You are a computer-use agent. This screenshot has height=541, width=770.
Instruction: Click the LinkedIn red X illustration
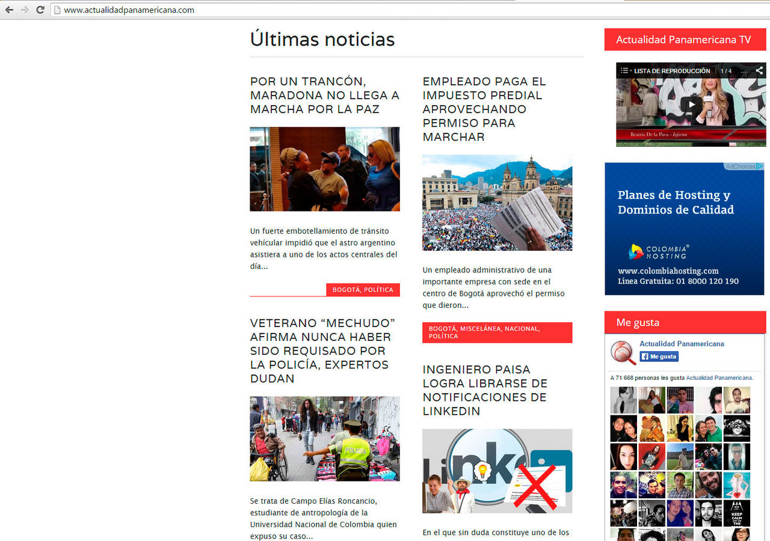click(x=497, y=471)
